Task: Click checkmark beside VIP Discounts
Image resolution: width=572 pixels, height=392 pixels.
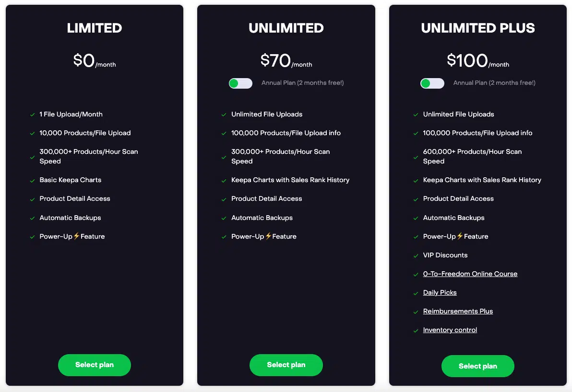Action: coord(416,256)
